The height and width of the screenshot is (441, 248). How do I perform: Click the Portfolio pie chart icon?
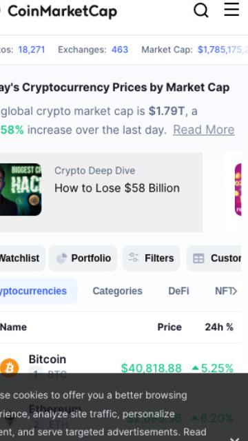[x=61, y=258]
